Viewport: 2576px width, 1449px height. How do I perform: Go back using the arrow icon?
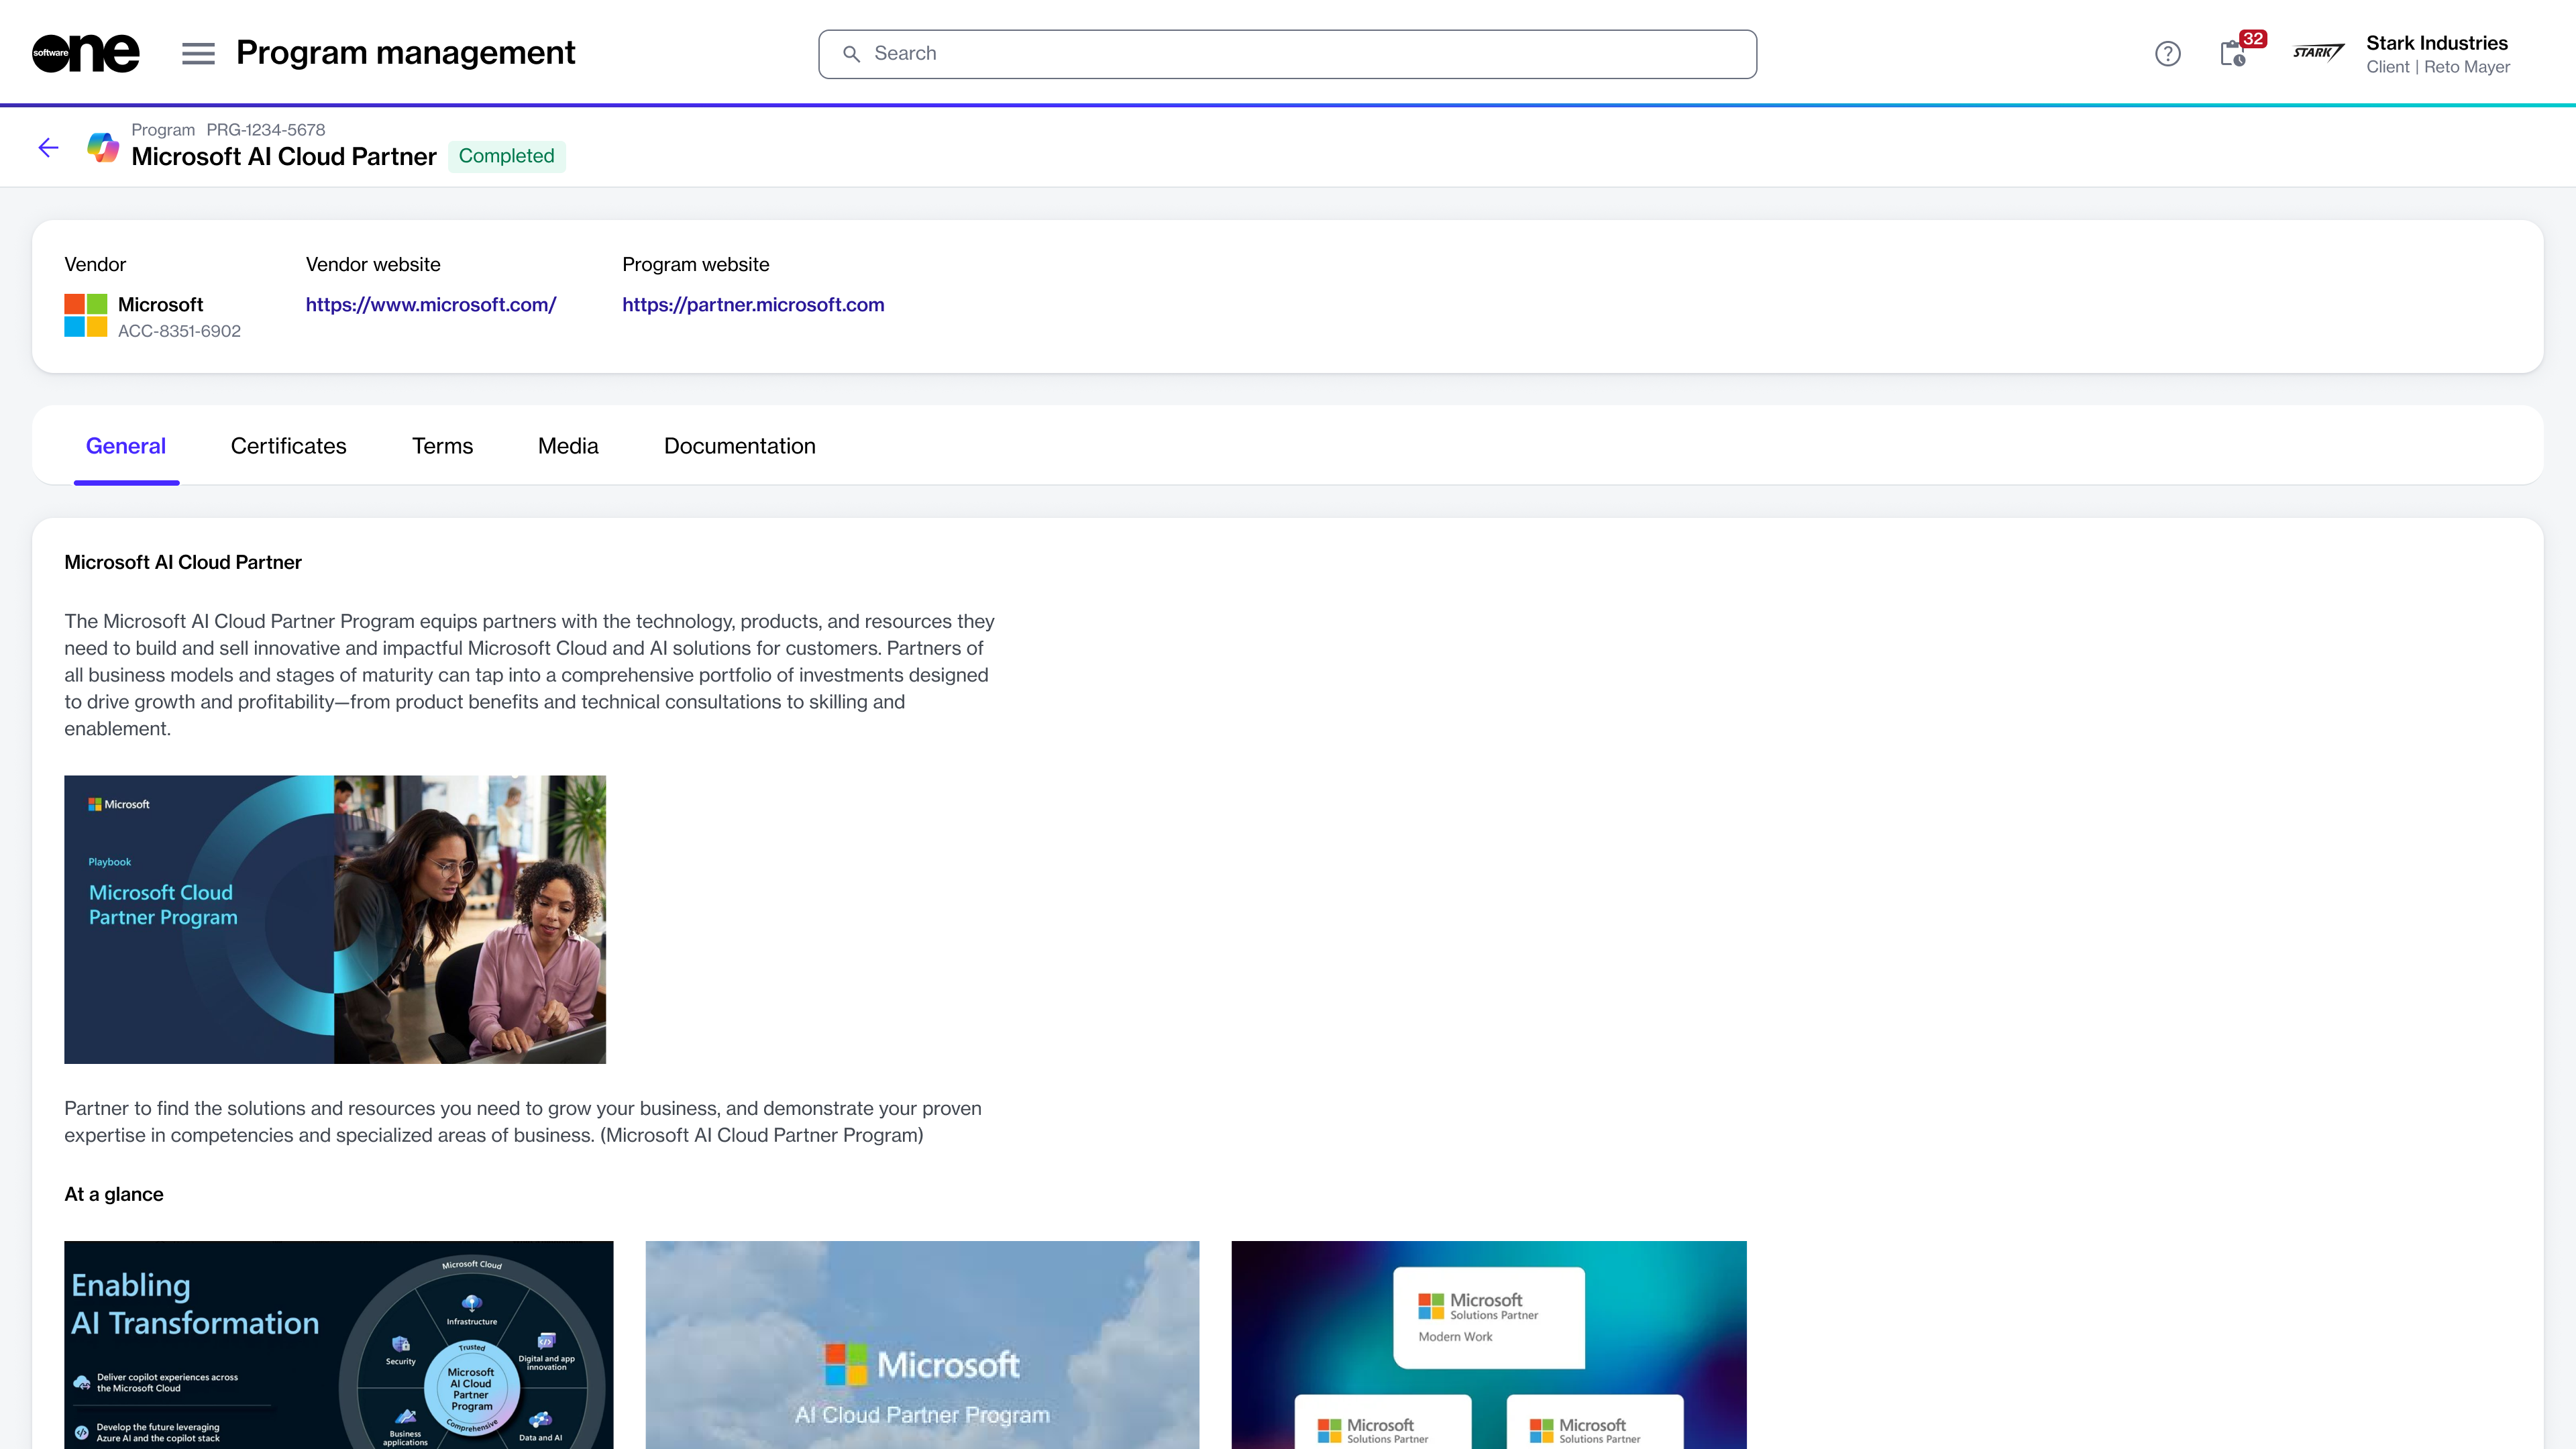48,148
